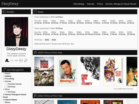Click the link icon before 2025 archive
This screenshot has width=139, height=104.
tap(44, 40)
